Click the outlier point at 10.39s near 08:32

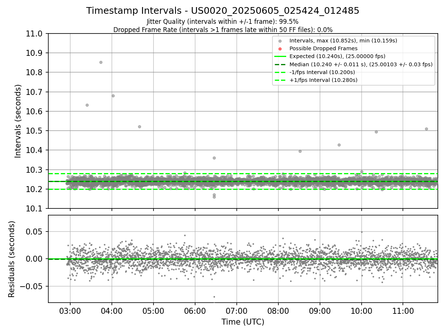pyautogui.click(x=300, y=151)
